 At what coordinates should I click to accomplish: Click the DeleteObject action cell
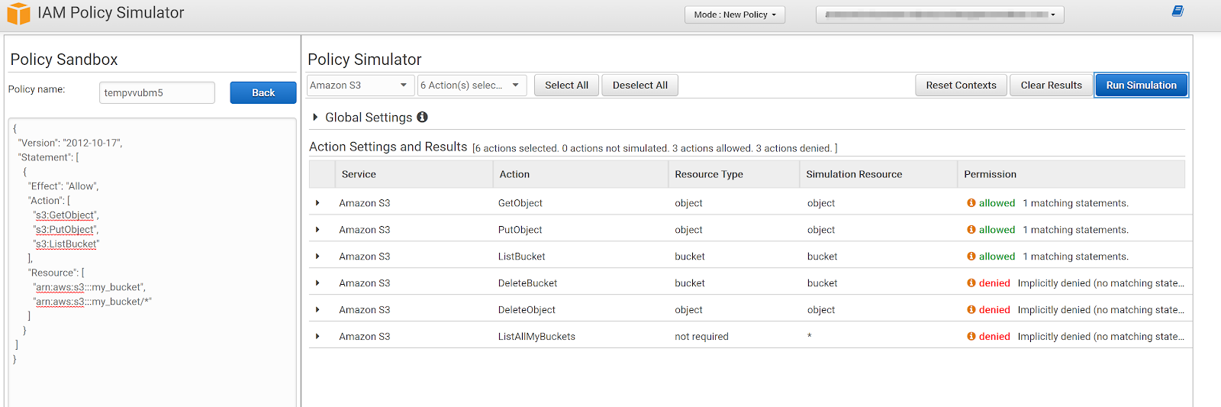tap(527, 310)
